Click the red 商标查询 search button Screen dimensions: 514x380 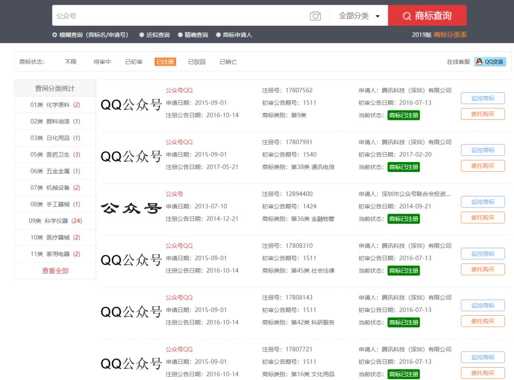tap(427, 15)
